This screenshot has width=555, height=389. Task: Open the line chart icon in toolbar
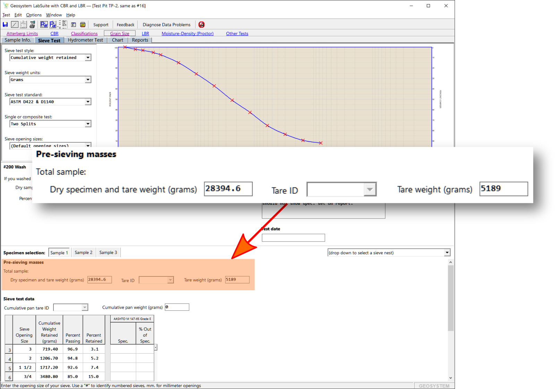[x=15, y=25]
